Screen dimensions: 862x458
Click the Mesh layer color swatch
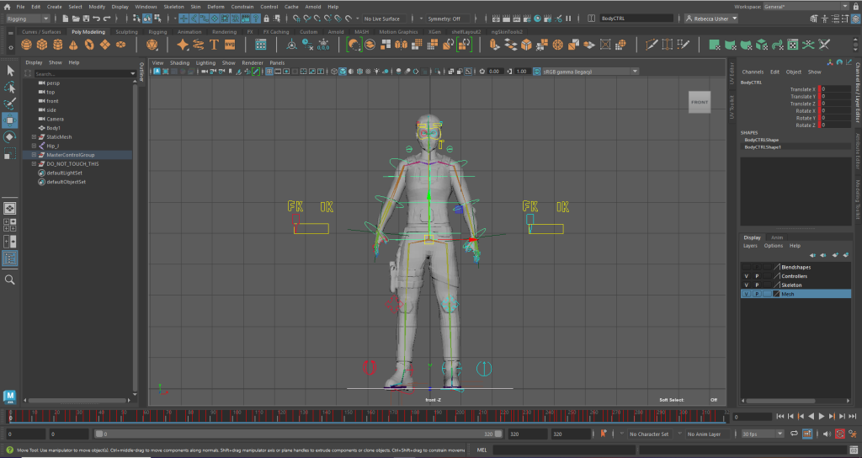[776, 295]
